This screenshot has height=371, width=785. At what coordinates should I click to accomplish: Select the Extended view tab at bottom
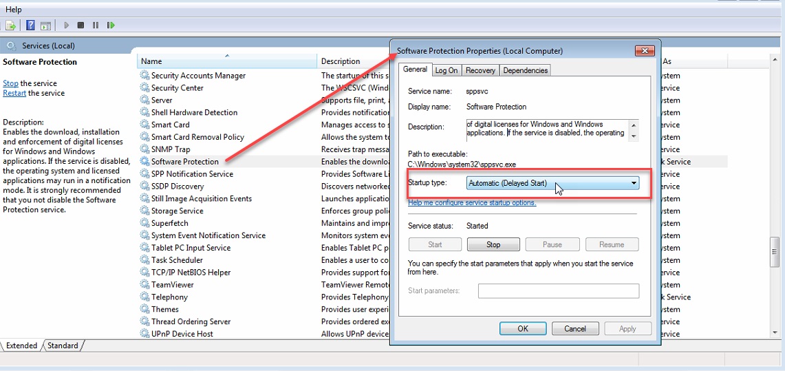(21, 346)
